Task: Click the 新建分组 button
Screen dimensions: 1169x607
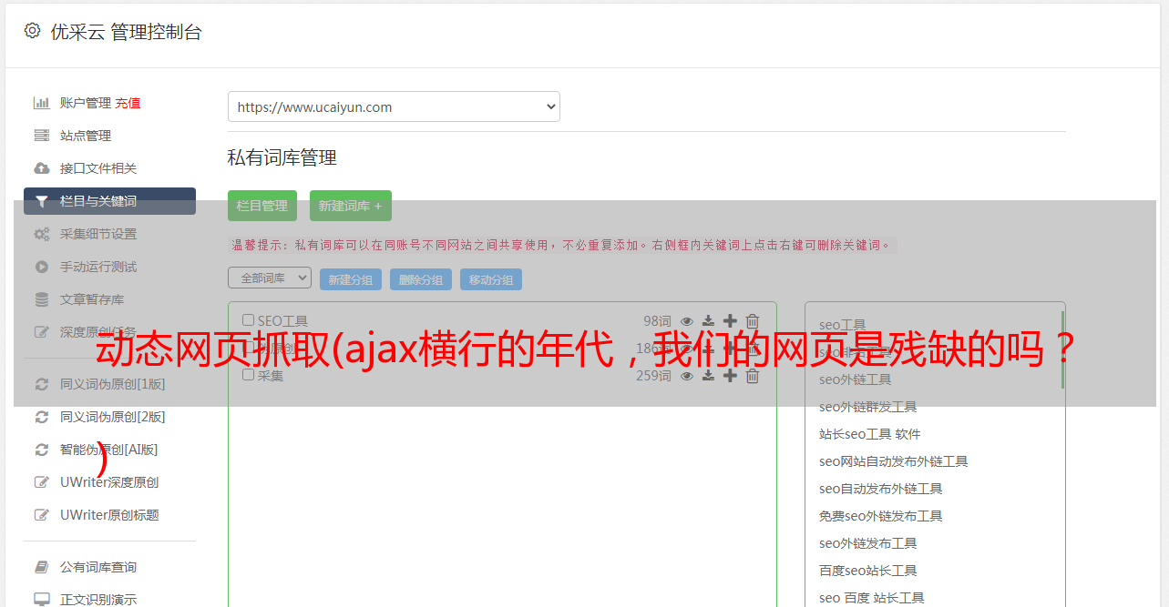Action: (x=351, y=279)
